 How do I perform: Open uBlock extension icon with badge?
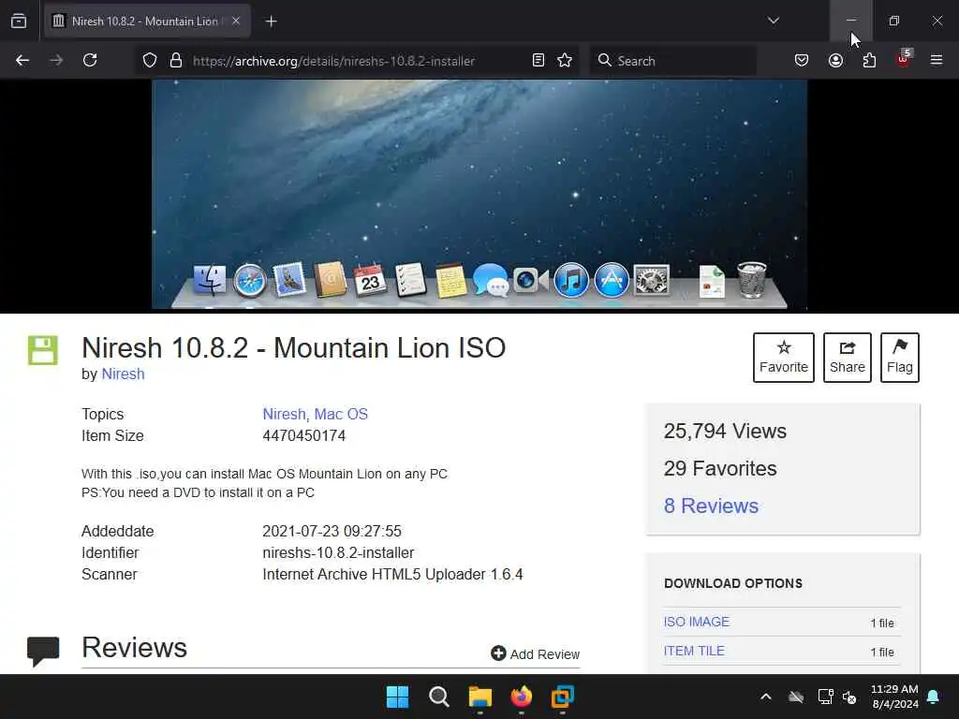(x=904, y=58)
